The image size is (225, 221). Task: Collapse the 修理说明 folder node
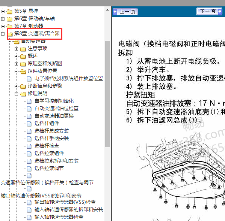(17, 94)
